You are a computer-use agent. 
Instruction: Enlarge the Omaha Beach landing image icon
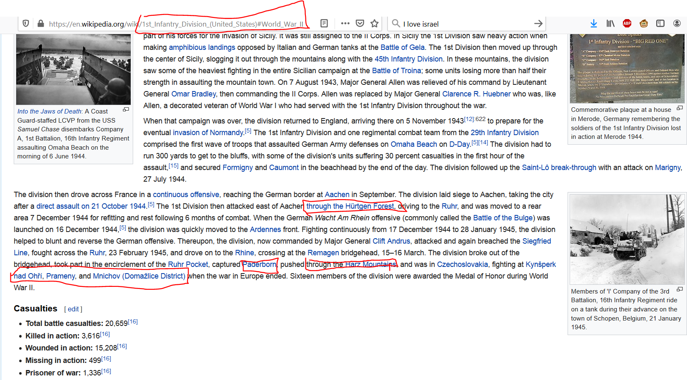126,110
